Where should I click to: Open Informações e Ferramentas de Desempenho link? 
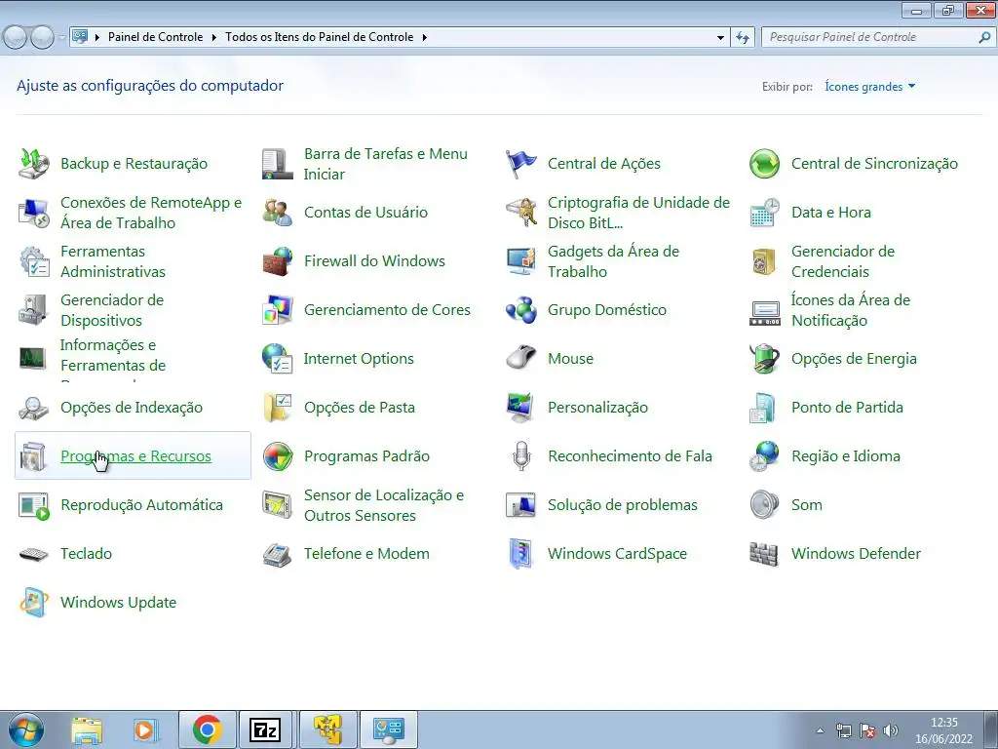113,360
